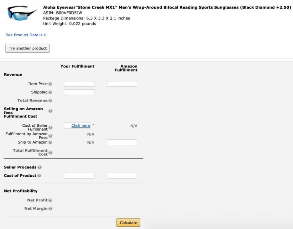Click the Revenue heading
This screenshot has height=229, width=293.
[x=13, y=75]
